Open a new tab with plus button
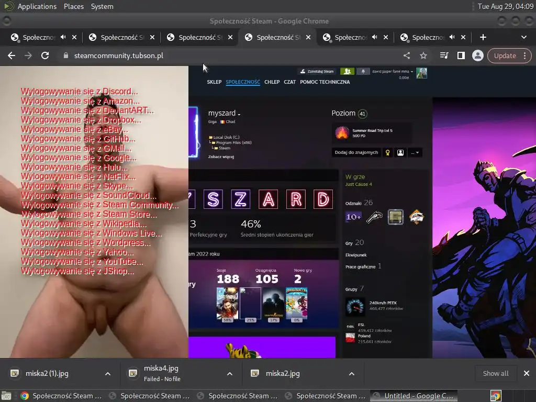The width and height of the screenshot is (536, 402). (483, 37)
